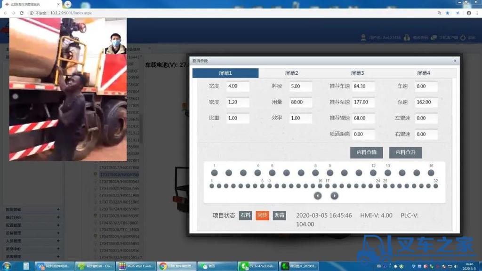Click the timestamp 2020-03-05 16:45:46
Viewport: 482px width, 271px height.
(x=324, y=215)
